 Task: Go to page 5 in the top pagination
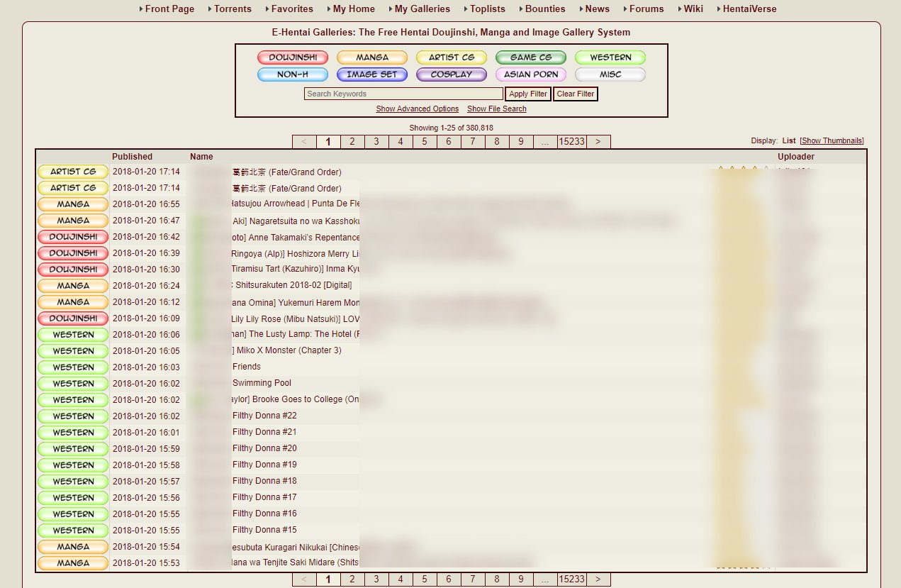[x=425, y=141]
